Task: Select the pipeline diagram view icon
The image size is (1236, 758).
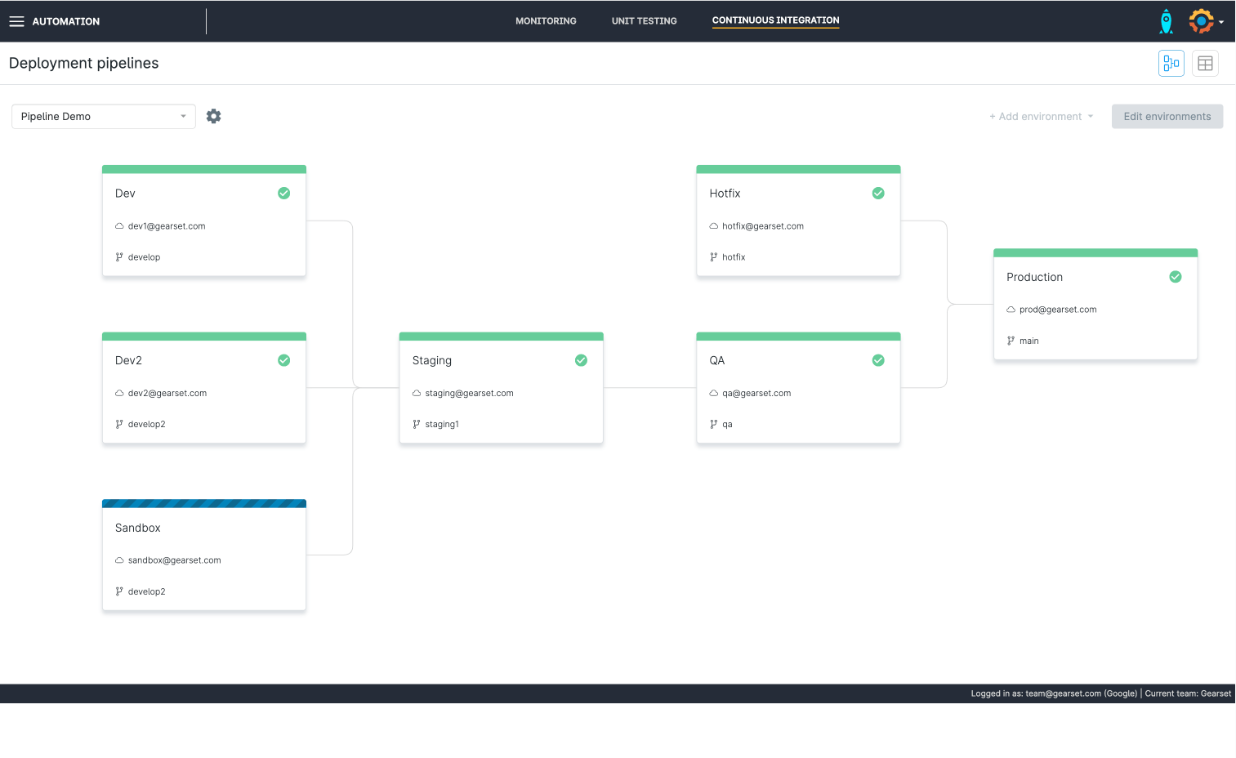Action: point(1171,63)
